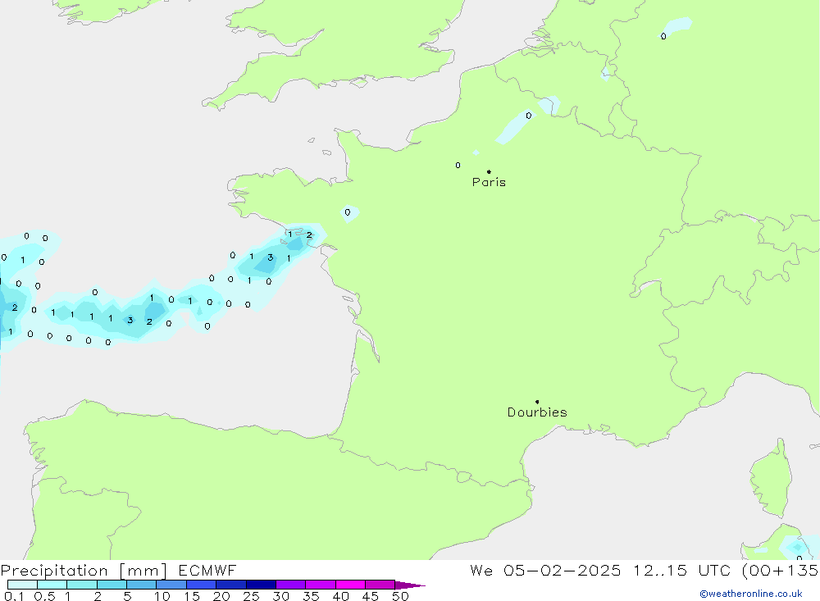This screenshot has width=820, height=601.
Task: Click the Precipitation [mm] title text
Action: 84,570
